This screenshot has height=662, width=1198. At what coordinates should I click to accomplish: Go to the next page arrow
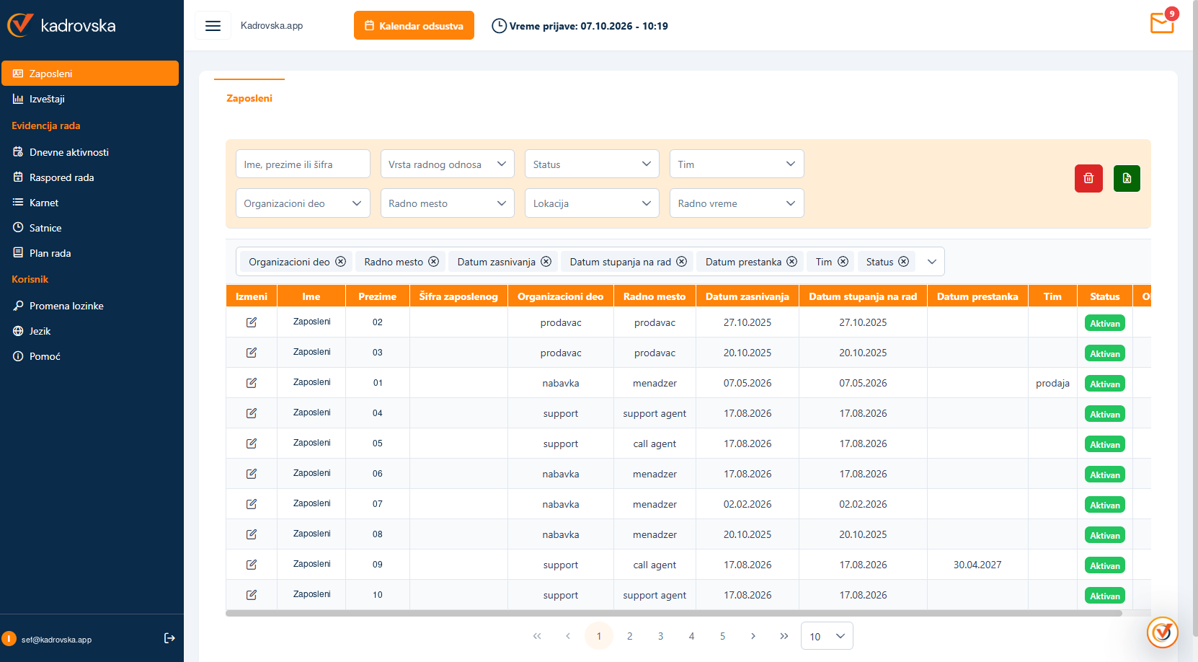point(753,636)
